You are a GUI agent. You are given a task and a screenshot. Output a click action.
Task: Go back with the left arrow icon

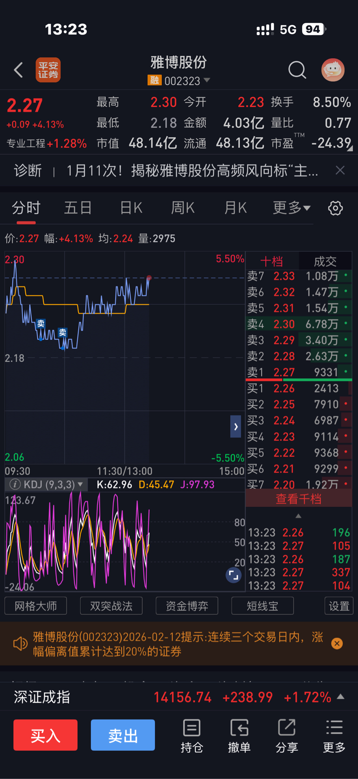(x=19, y=70)
